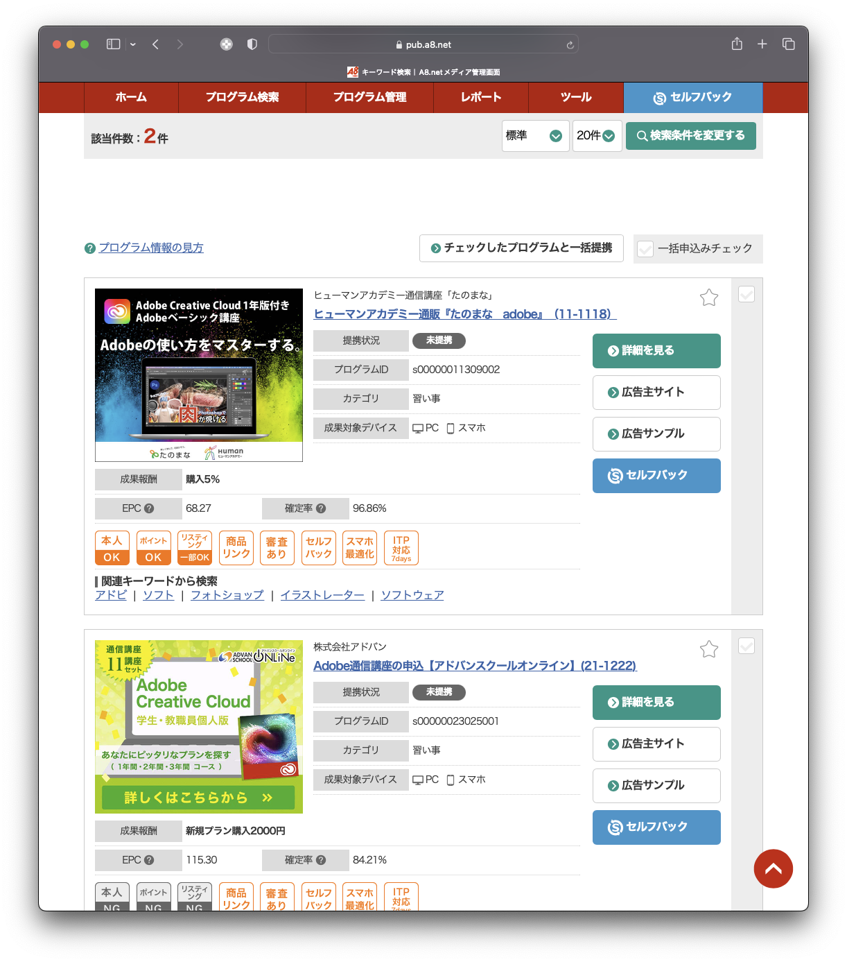Click 広告サンプル for ヒューマンアカデミー program
Screen dimensions: 847x962
656,434
